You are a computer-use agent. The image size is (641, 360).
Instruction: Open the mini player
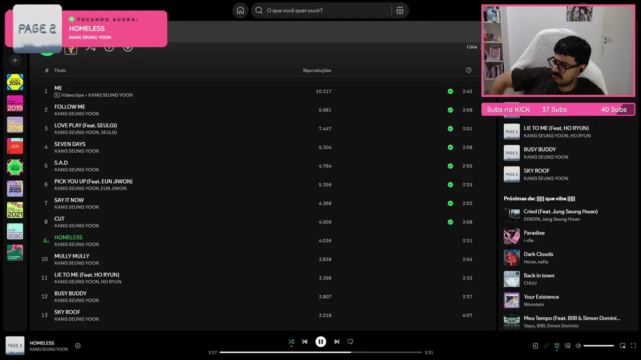[x=622, y=345]
